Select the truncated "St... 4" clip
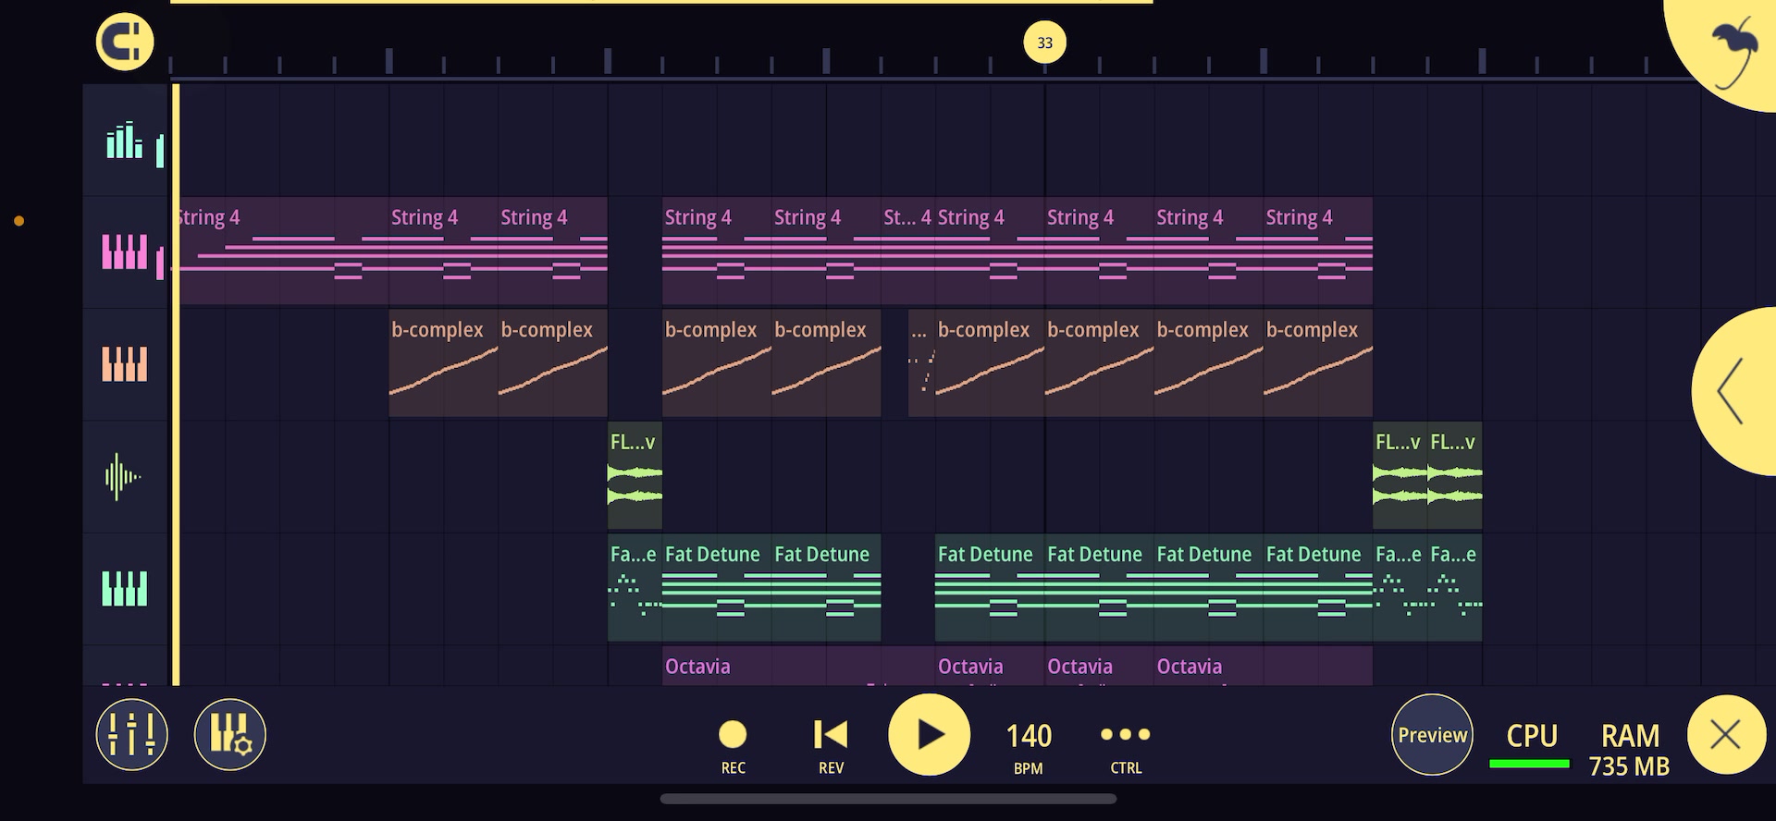1776x821 pixels. 908,251
